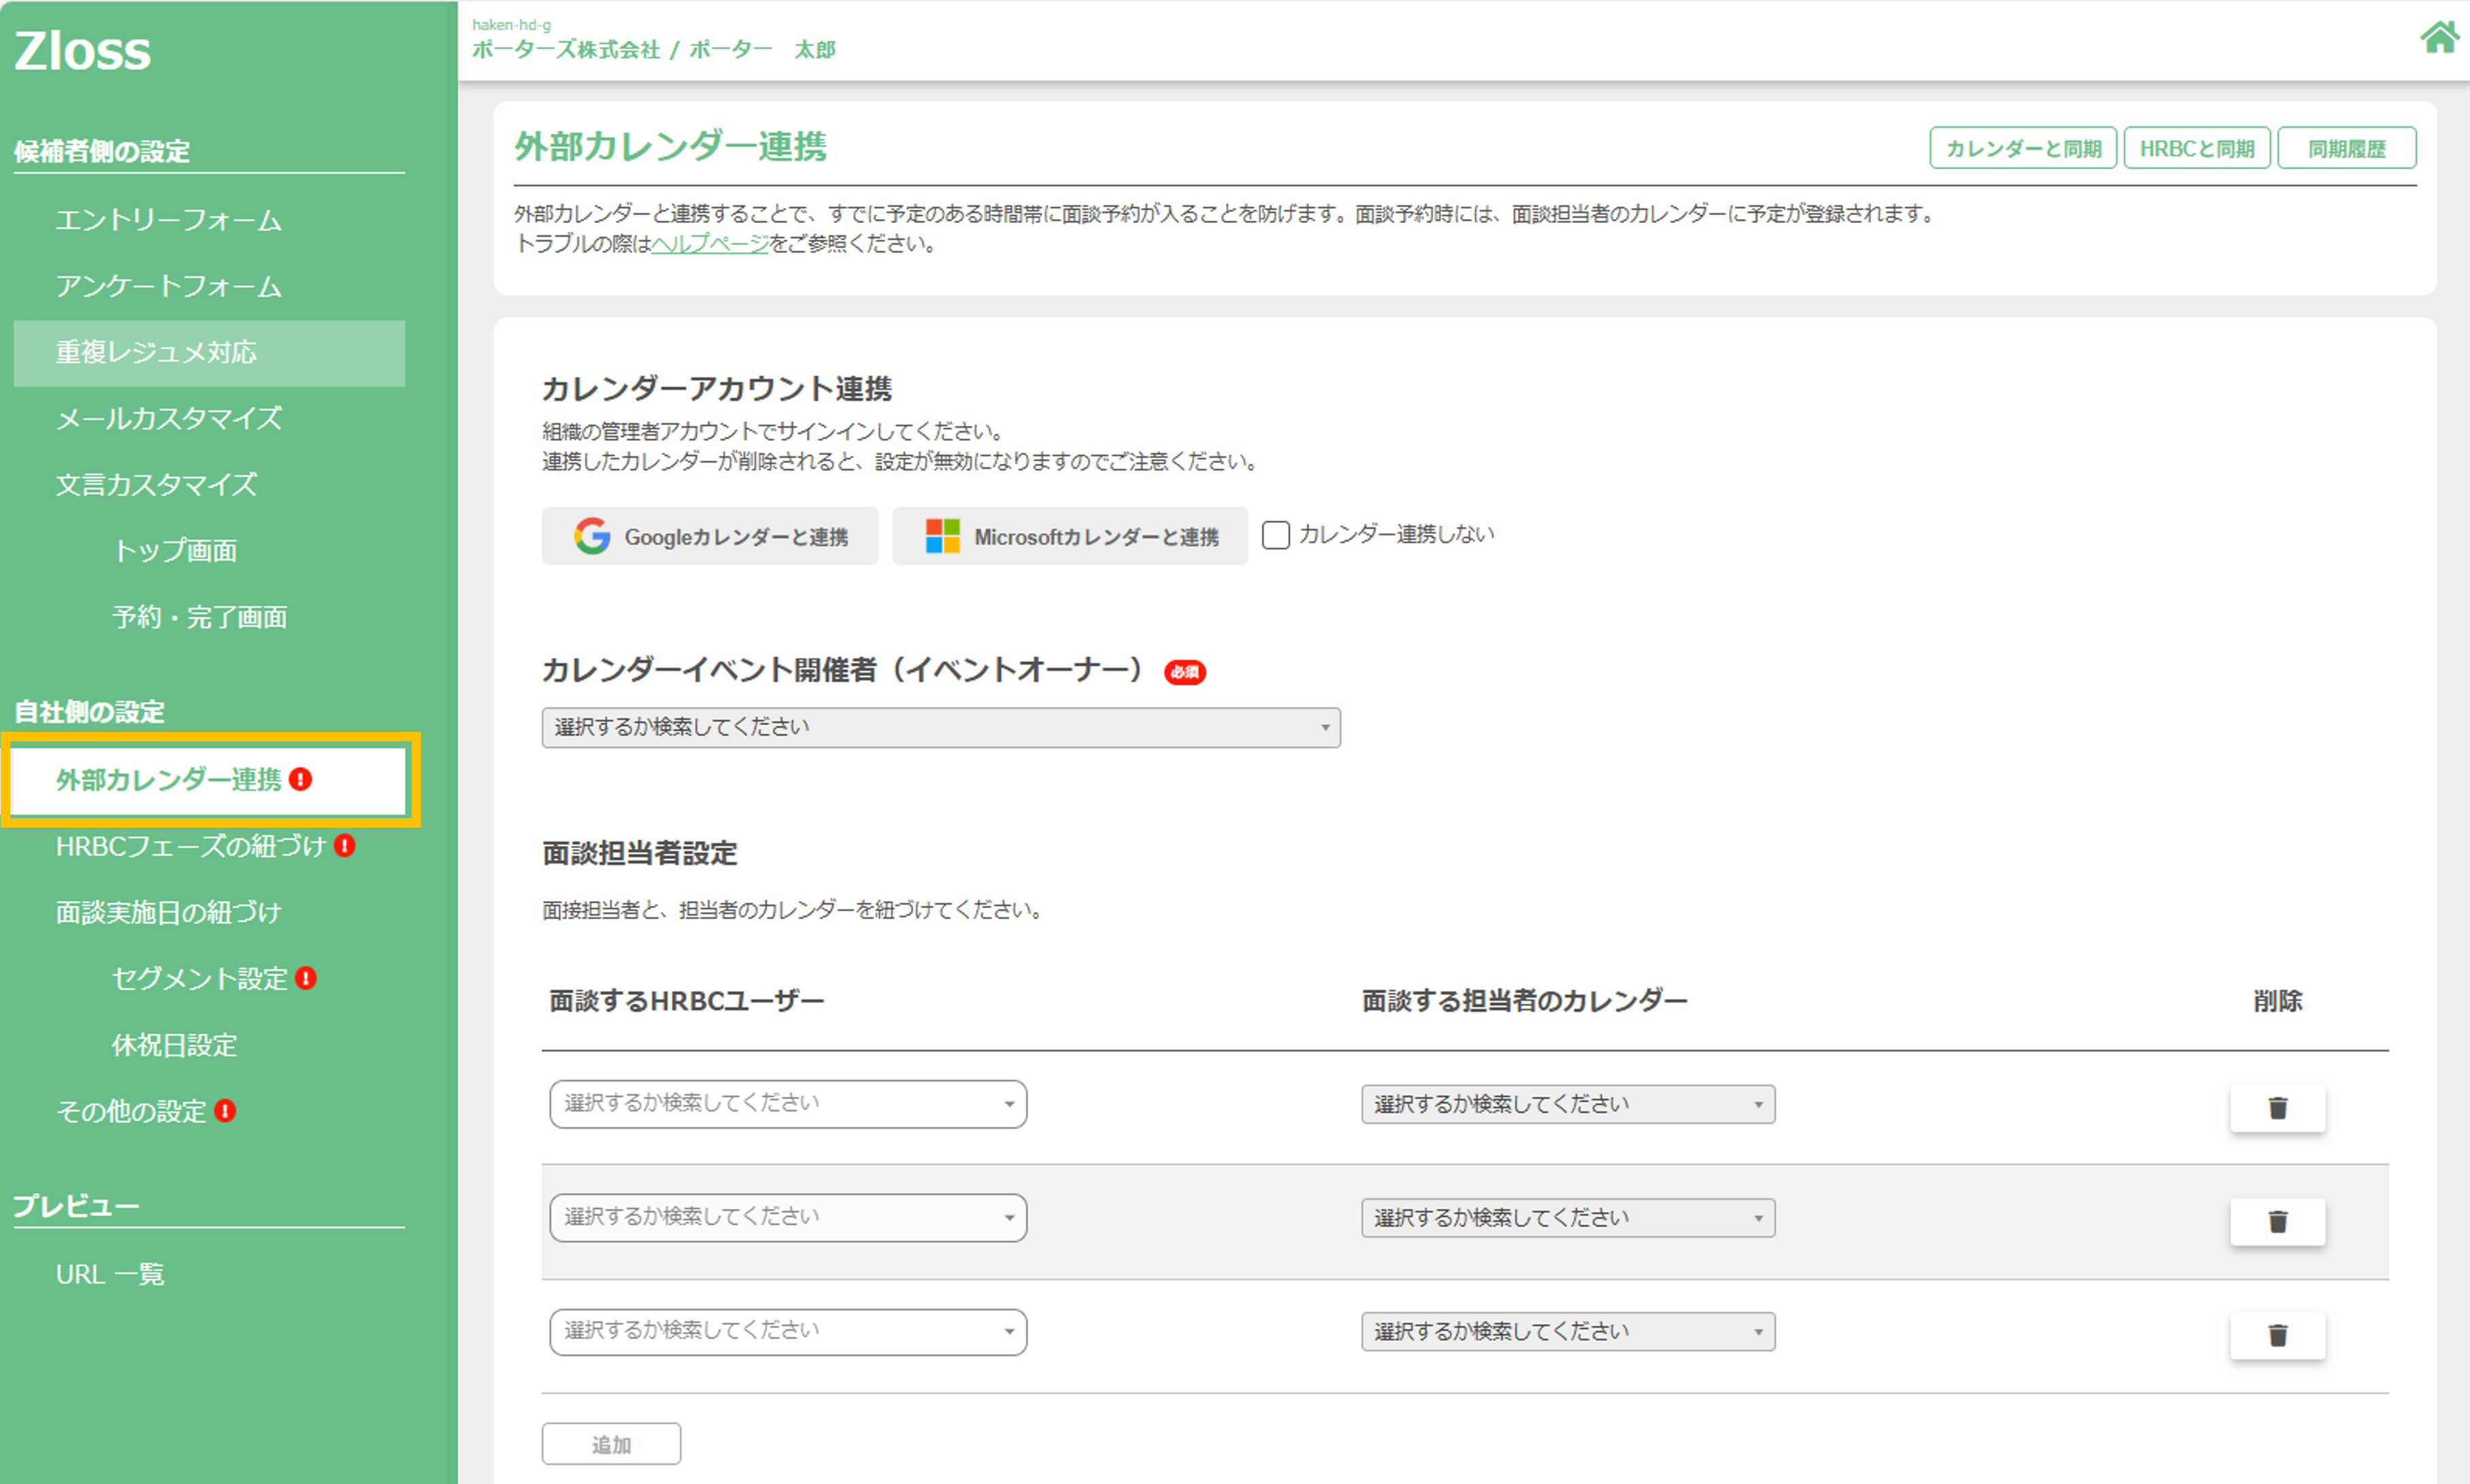
Task: Click red alert icon next to セグメント設定
Action: click(307, 978)
